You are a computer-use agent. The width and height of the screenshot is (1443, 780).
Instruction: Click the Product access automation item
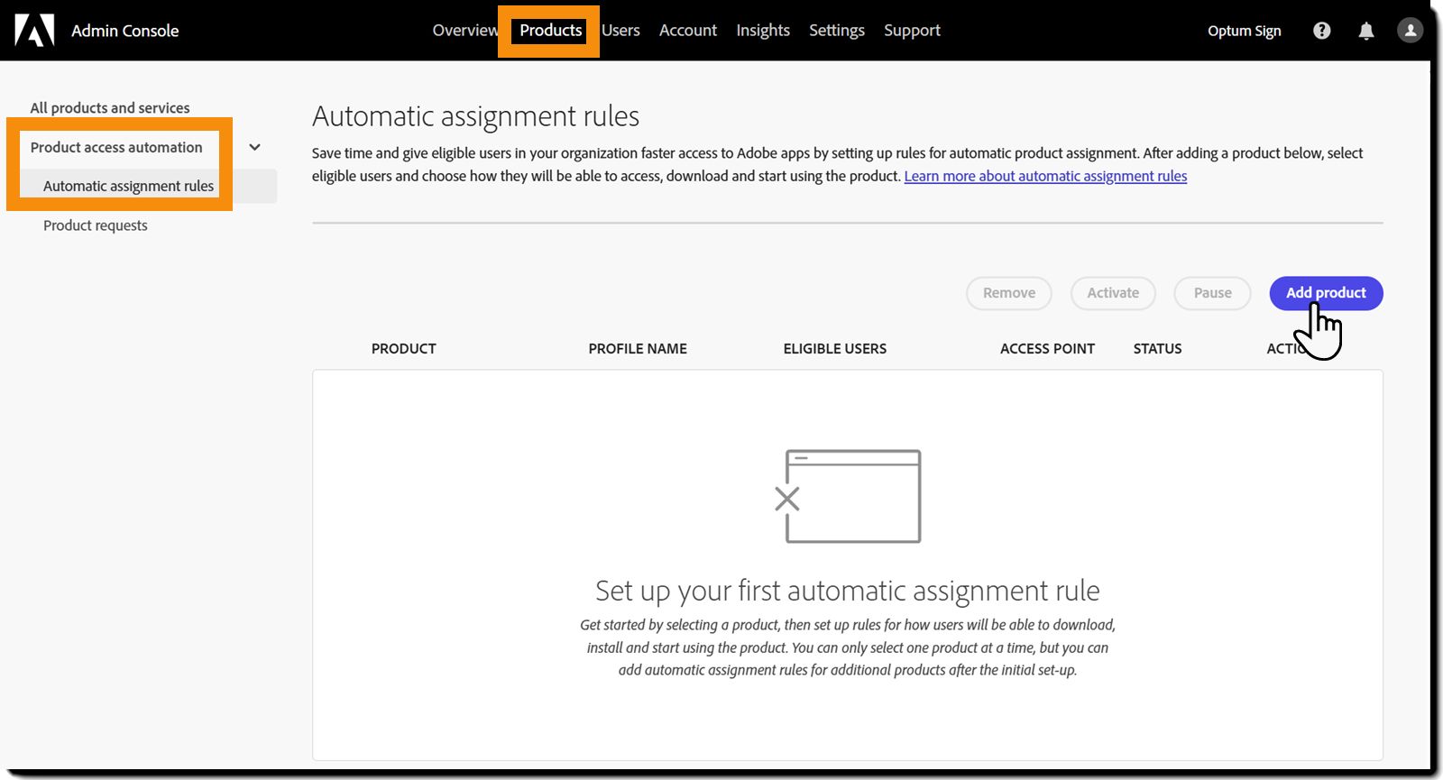[116, 147]
